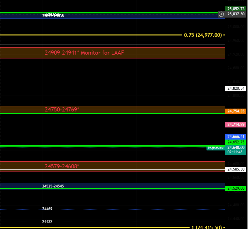Click the 24,648.00 current price label
The image size is (248, 229).
tap(236, 148)
